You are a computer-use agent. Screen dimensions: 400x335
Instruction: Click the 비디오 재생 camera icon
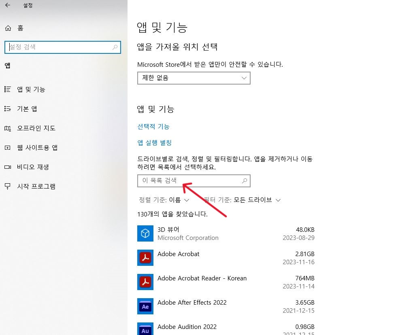[7, 167]
